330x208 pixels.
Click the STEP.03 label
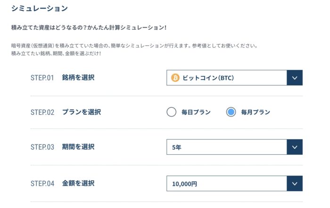42,147
